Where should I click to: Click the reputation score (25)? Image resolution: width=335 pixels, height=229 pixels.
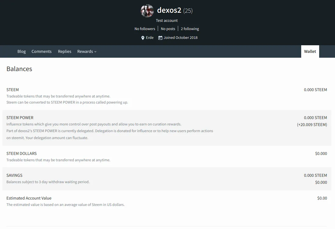(188, 11)
